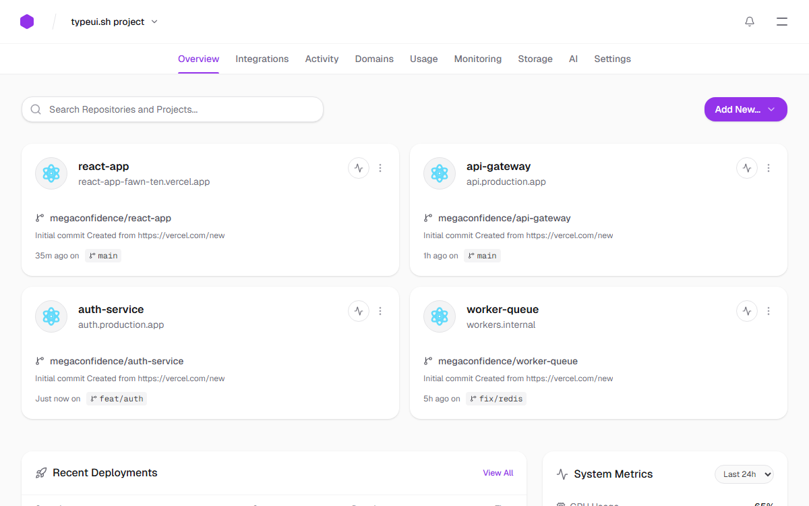Switch to the Settings tab
The width and height of the screenshot is (809, 506).
(x=613, y=59)
